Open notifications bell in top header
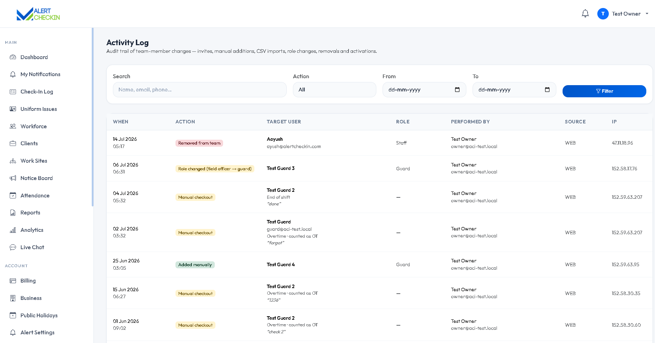The image size is (655, 343). click(x=585, y=14)
